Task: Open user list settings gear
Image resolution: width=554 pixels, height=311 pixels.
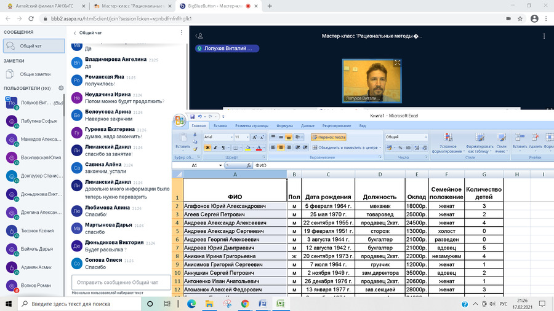Action: 60,89
